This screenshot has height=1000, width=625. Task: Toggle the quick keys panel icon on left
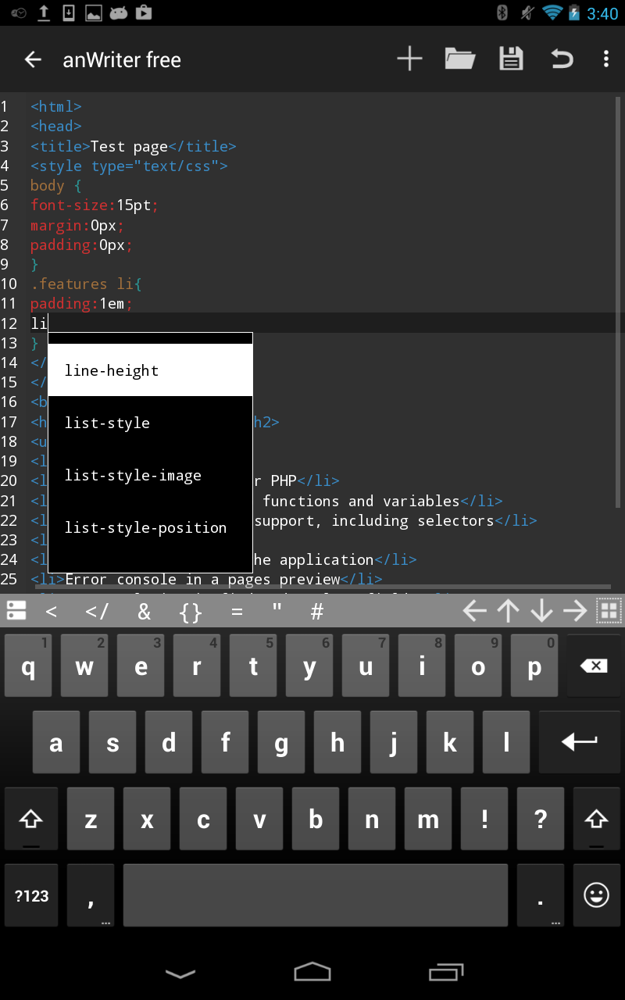coord(16,611)
